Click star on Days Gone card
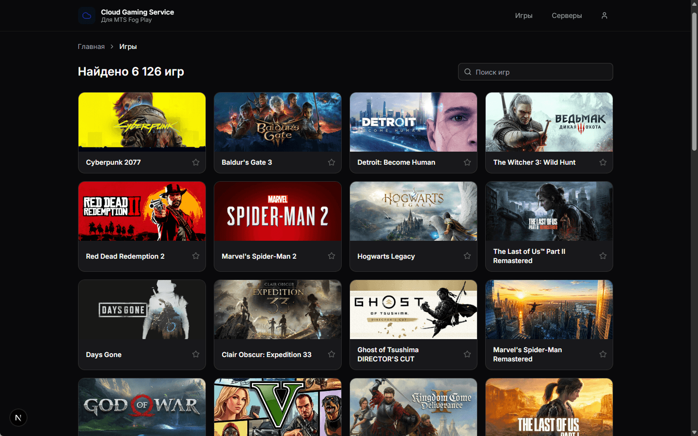Screen dimensions: 698x436 (x=196, y=354)
